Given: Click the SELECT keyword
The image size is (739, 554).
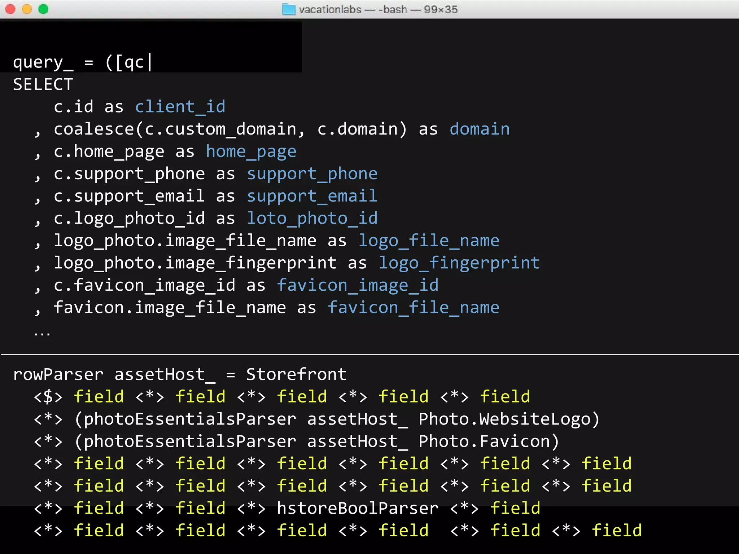Looking at the screenshot, I should (x=43, y=84).
